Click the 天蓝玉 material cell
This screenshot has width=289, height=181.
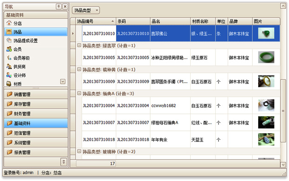click(x=203, y=140)
